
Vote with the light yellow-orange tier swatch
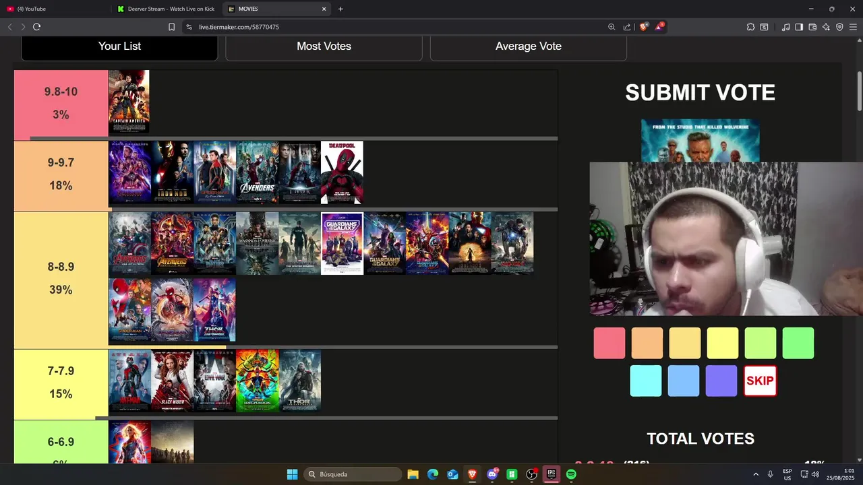coord(685,343)
